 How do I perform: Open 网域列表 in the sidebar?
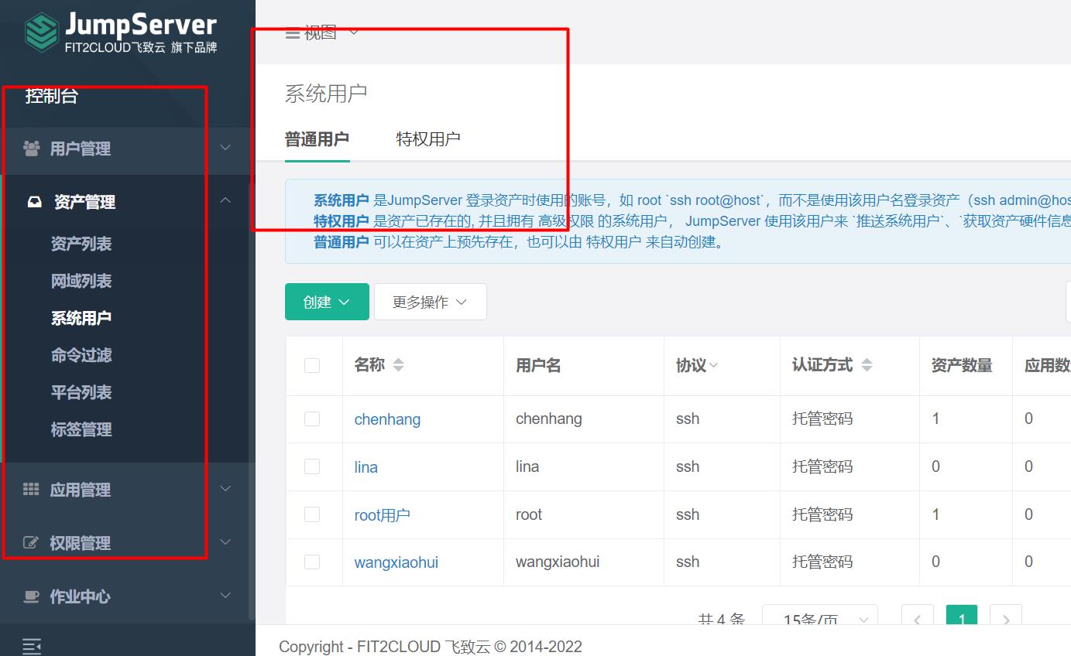point(81,281)
